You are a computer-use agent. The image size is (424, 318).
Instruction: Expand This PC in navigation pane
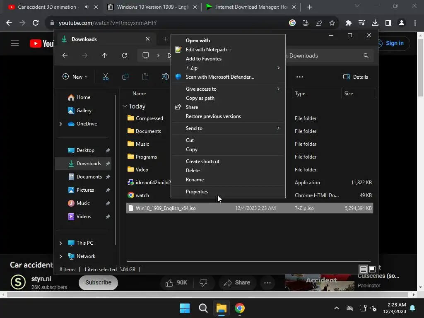(x=60, y=243)
